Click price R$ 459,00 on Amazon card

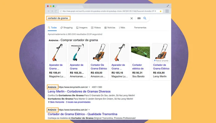(x=96, y=73)
